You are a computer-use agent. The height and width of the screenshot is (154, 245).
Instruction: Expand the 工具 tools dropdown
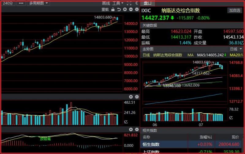point(118,3)
